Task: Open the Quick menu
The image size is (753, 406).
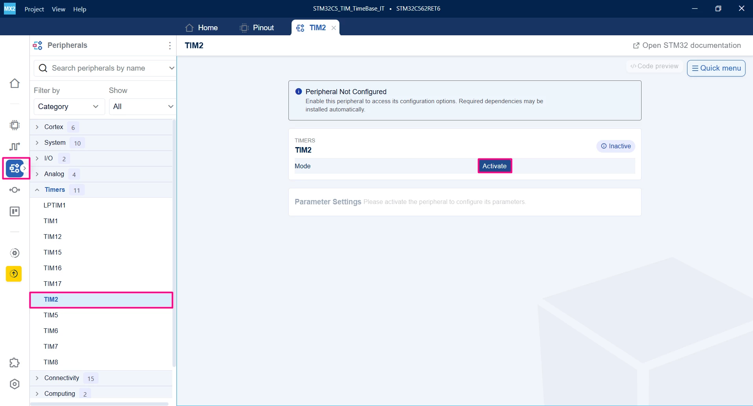Action: tap(716, 68)
